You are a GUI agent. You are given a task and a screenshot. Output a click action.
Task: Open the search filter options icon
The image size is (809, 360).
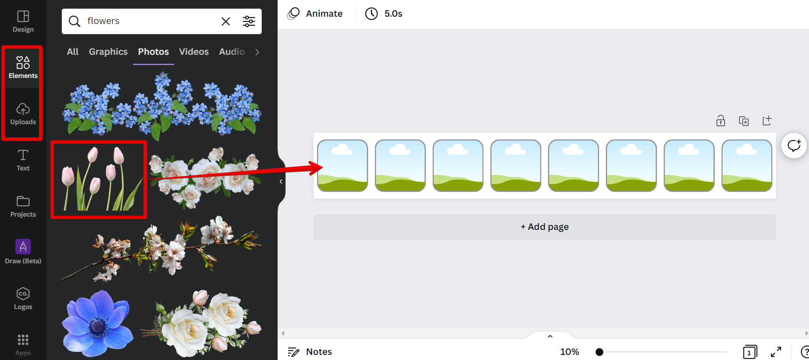pyautogui.click(x=249, y=21)
